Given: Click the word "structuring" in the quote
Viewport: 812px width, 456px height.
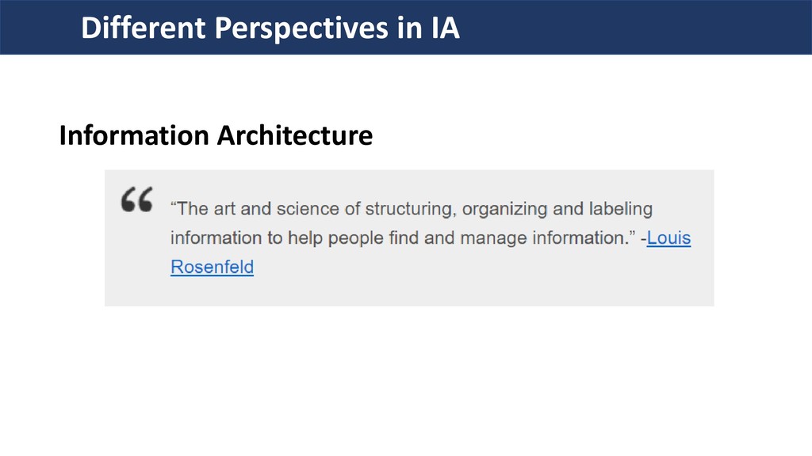Looking at the screenshot, I should click(x=407, y=210).
